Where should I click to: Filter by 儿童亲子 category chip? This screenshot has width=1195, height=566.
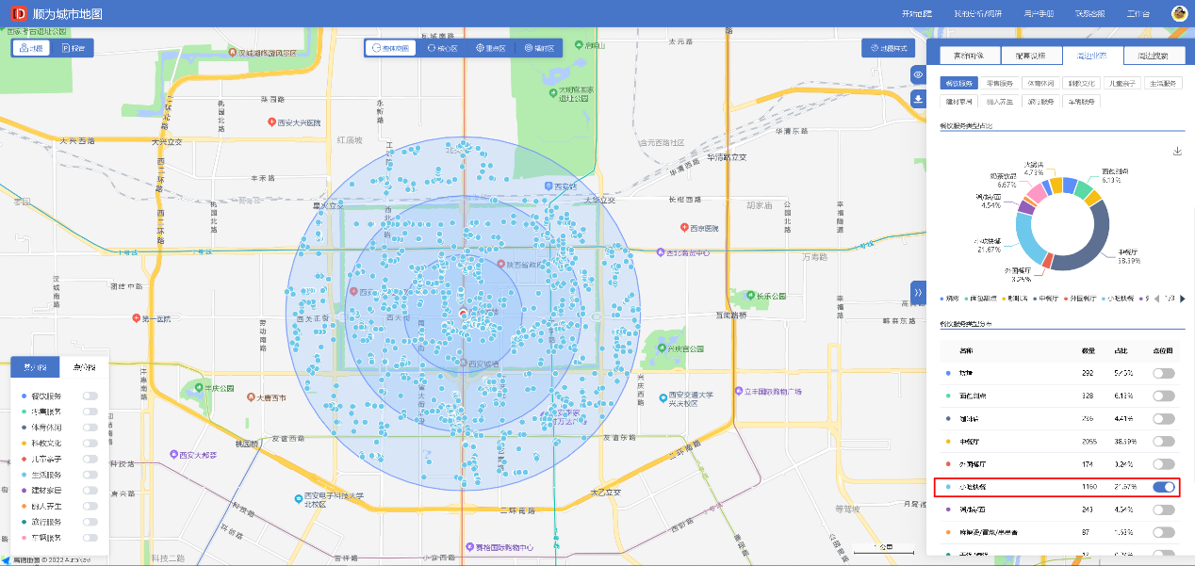click(1121, 83)
